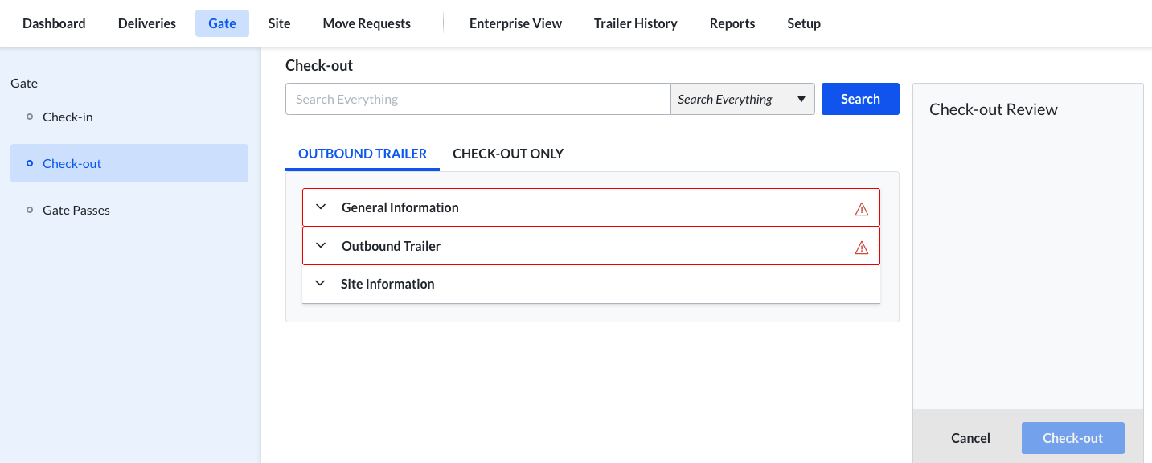1152x463 pixels.
Task: Open the Deliveries navigation item
Action: pos(147,23)
